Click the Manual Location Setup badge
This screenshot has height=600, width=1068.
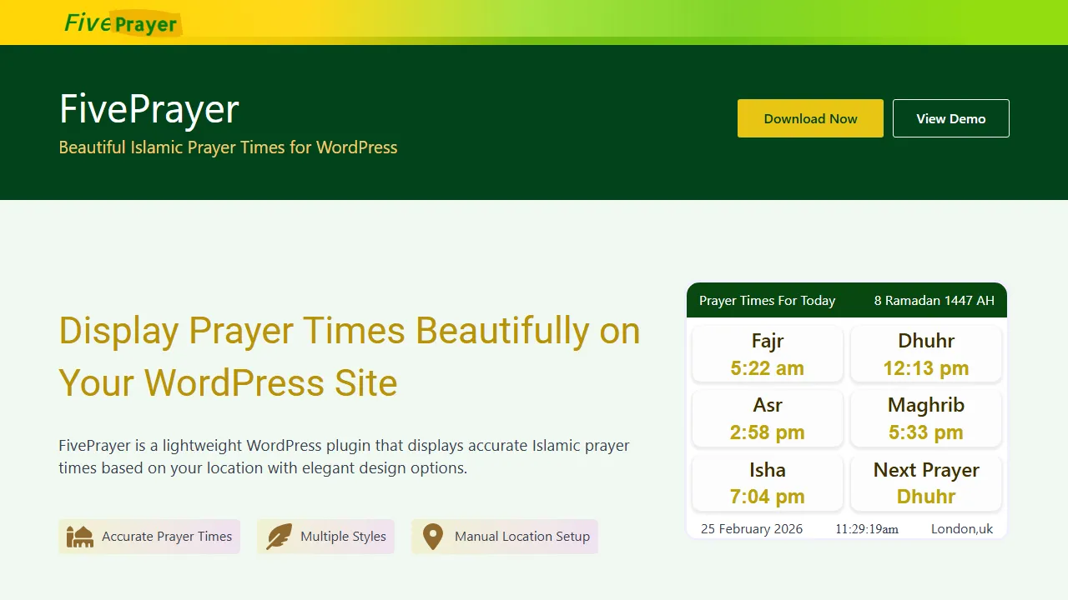tap(504, 537)
